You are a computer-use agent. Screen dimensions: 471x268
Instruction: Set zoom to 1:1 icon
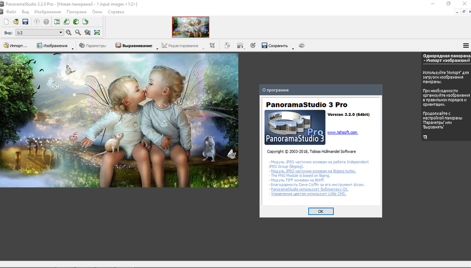pyautogui.click(x=87, y=33)
